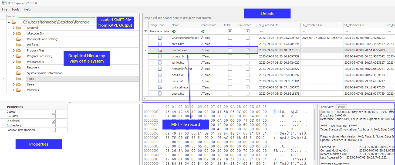Toggle the Copied property checkbox
Image resolution: width=395 pixels, height=165 pixels.
(54, 112)
